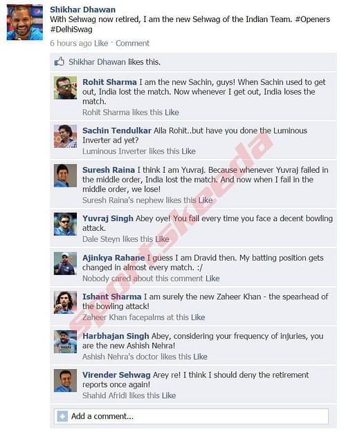Like Ajinkya Rahane's comment
Viewport: 346px width, 441px height.
[x=212, y=279]
